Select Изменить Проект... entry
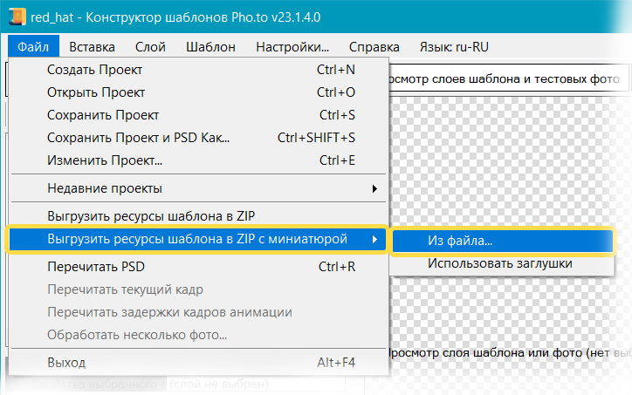This screenshot has width=632, height=395. coord(105,160)
